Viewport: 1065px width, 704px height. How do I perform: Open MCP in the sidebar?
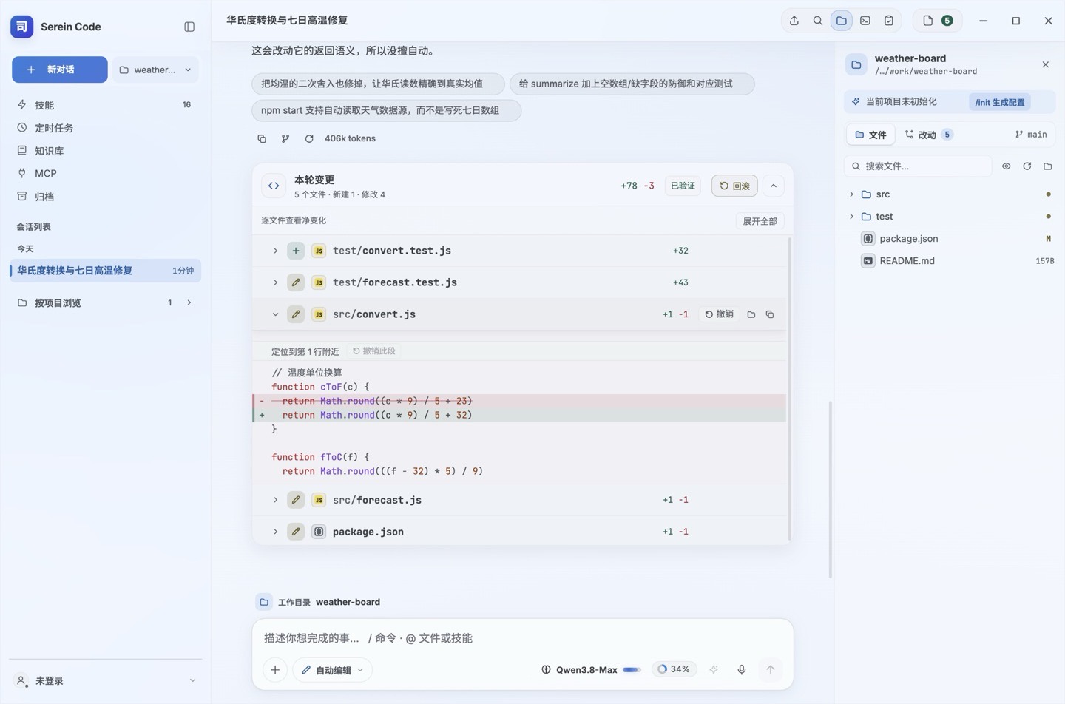click(105, 173)
